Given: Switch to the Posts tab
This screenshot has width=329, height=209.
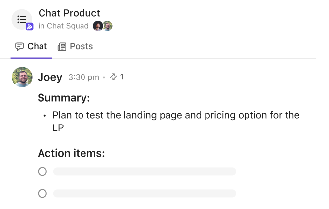Looking at the screenshot, I should point(75,46).
